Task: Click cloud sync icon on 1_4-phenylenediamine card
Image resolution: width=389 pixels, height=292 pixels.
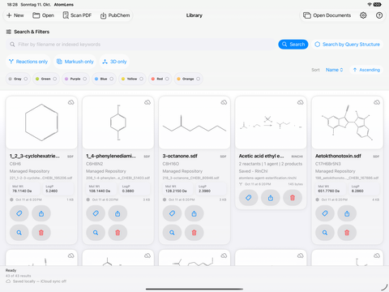Action: click(x=147, y=102)
